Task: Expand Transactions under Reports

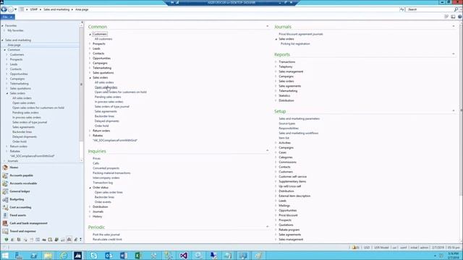Action: tap(276, 62)
